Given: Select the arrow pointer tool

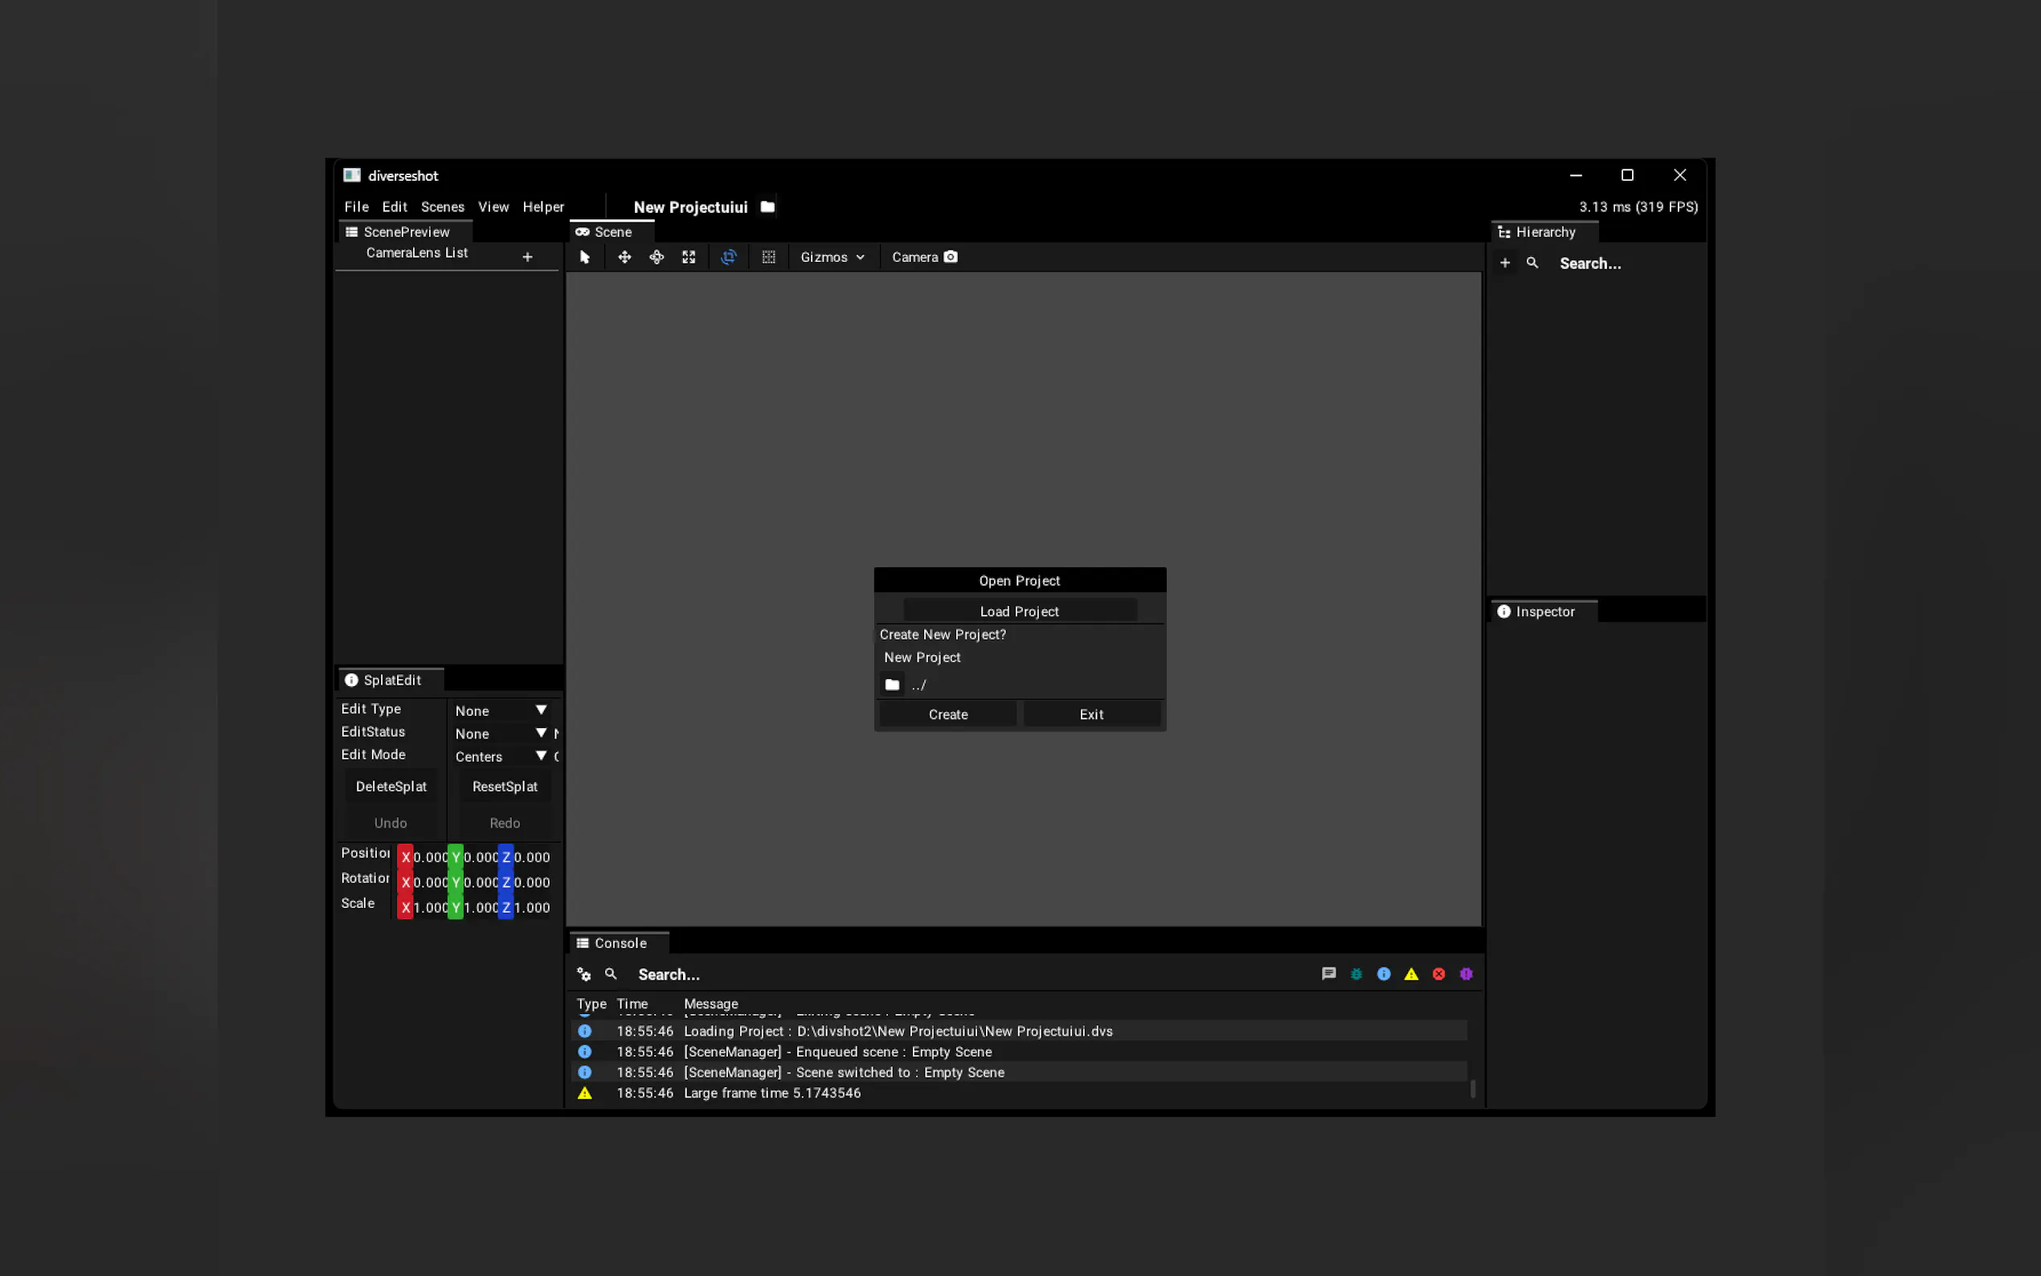Looking at the screenshot, I should (585, 257).
